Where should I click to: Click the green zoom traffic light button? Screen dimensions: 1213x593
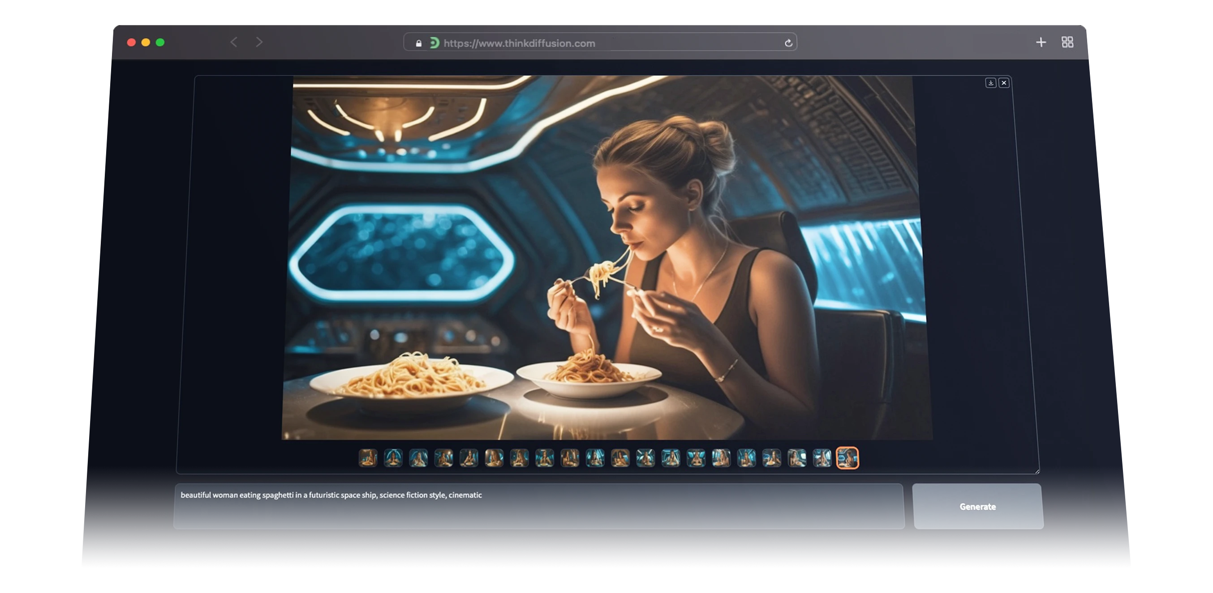[x=160, y=43]
